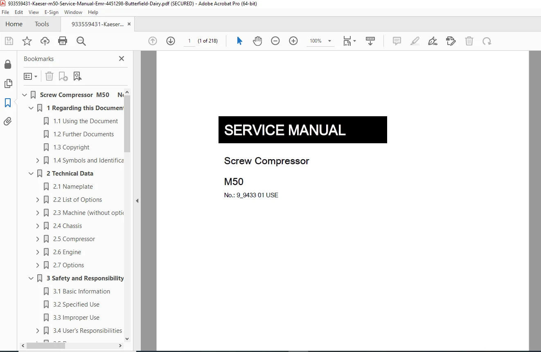Go to previous page arrow
This screenshot has height=352, width=541.
[153, 41]
